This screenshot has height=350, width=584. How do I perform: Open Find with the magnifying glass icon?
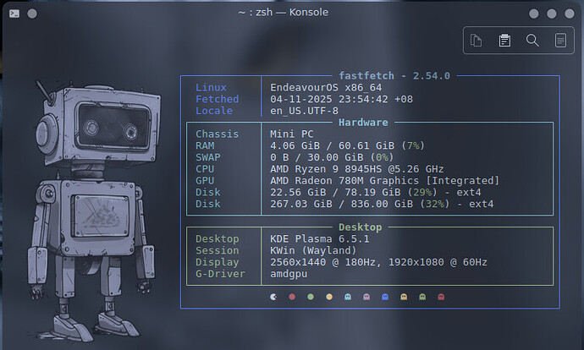532,40
